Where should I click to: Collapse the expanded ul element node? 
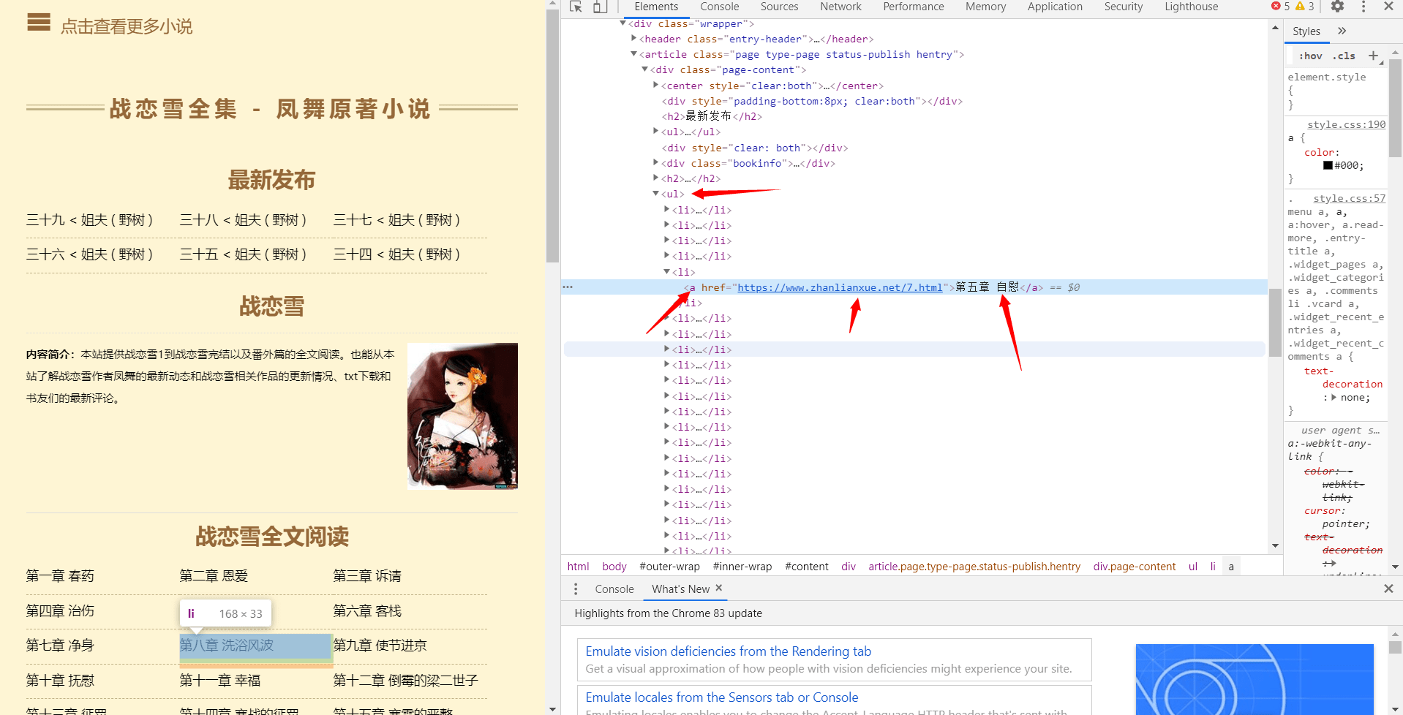(x=656, y=194)
